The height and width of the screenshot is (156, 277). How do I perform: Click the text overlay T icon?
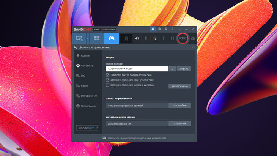coord(164,38)
